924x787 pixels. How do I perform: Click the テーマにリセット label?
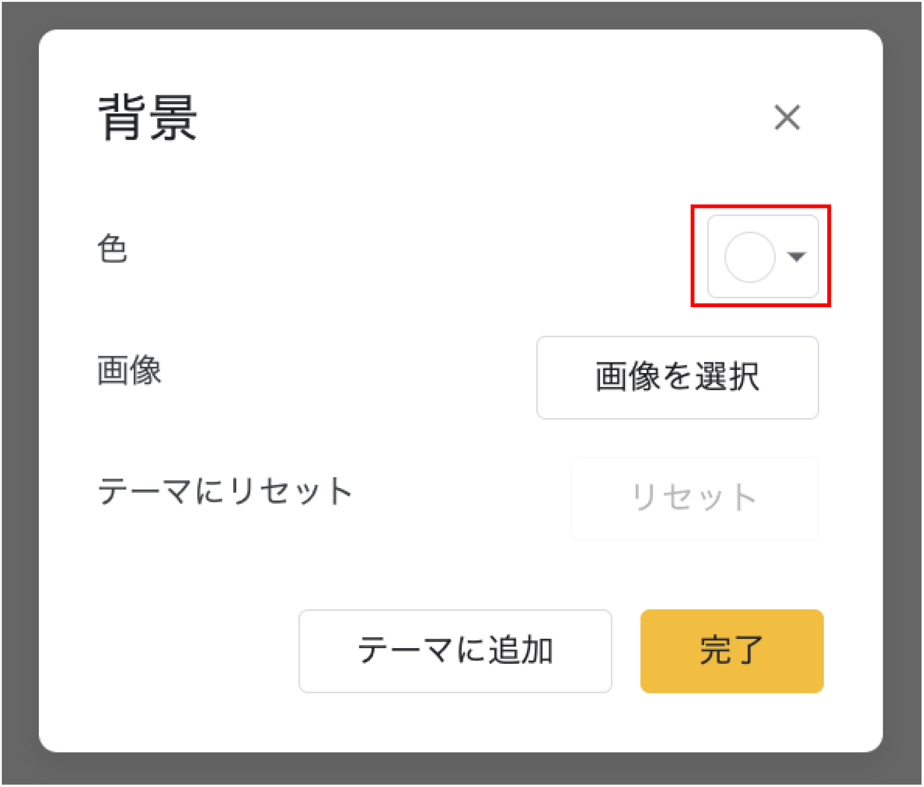point(225,491)
